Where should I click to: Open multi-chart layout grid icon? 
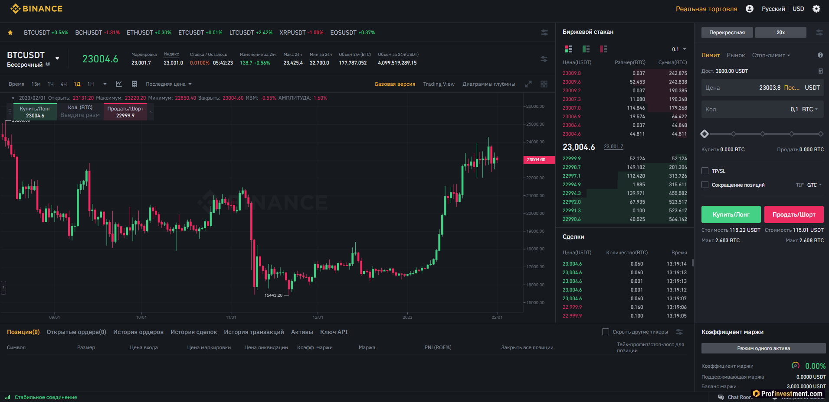point(544,84)
